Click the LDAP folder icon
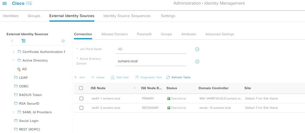Screen dimensions: 305x133 tap(16, 77)
